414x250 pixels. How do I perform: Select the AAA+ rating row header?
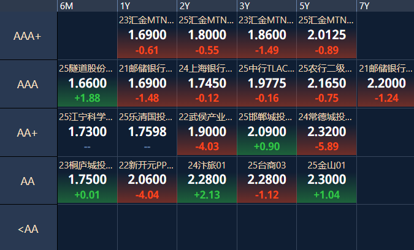(28, 36)
